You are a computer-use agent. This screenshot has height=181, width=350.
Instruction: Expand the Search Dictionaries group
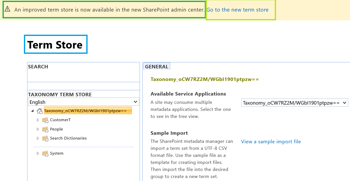pos(38,138)
